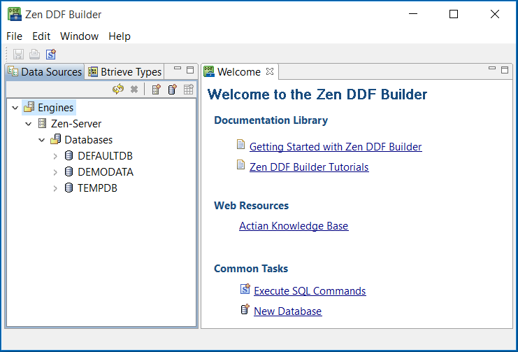Open the Help menu

point(120,36)
